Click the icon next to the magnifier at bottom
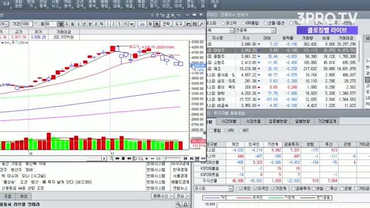The width and height of the screenshot is (370, 208). click(x=186, y=205)
